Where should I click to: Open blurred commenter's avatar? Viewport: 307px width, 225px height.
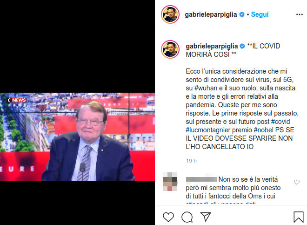[x=170, y=182]
